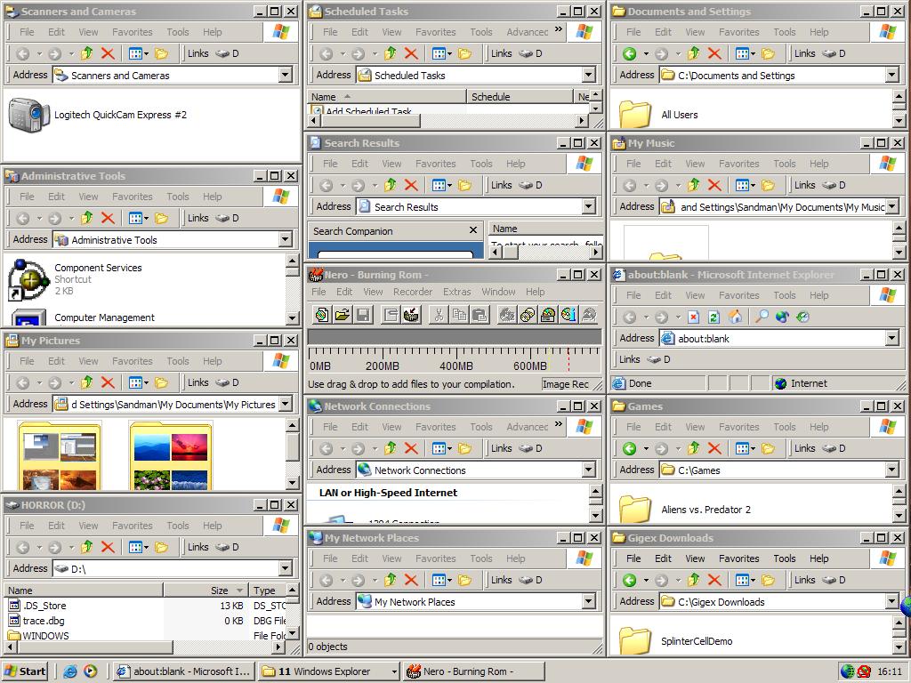Click the New Compilation icon in Nero toolbar
911x683 pixels.
[321, 315]
